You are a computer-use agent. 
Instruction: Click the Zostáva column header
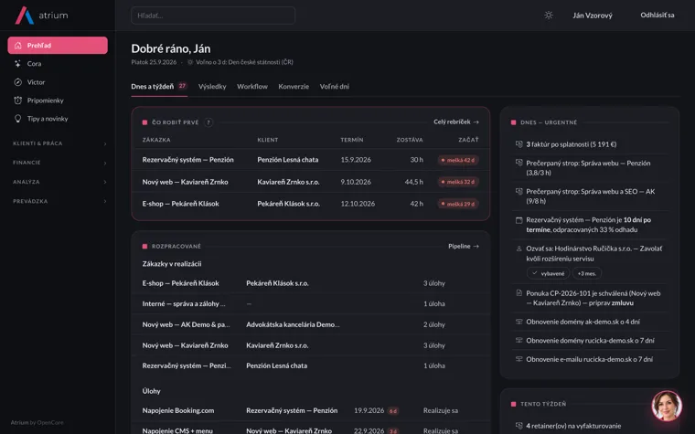[409, 140]
